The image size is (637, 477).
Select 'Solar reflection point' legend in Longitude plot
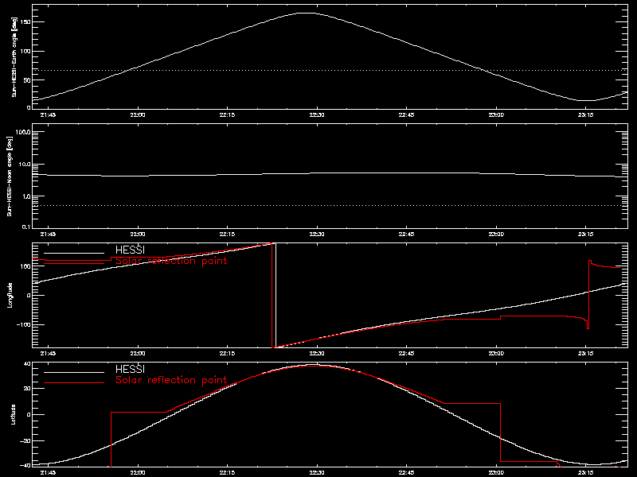[x=171, y=261]
